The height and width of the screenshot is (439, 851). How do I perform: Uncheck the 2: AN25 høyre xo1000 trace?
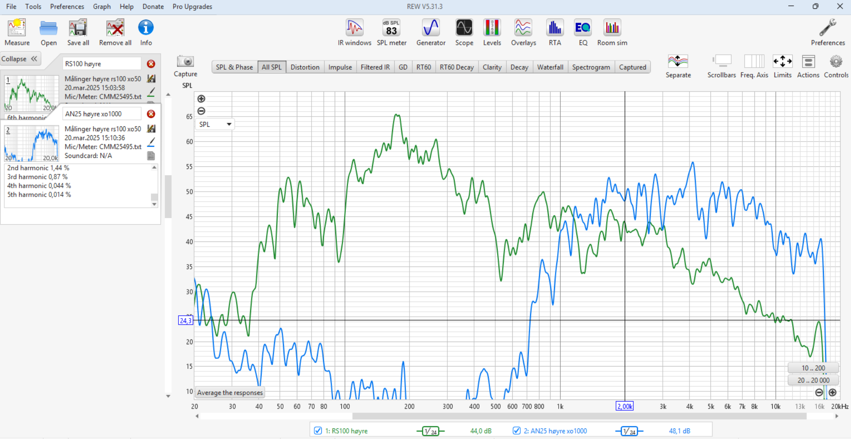pos(516,431)
